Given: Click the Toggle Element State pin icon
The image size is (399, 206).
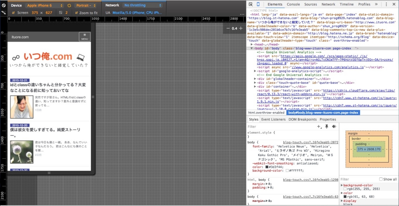Looking at the screenshot, I should pos(327,126).
